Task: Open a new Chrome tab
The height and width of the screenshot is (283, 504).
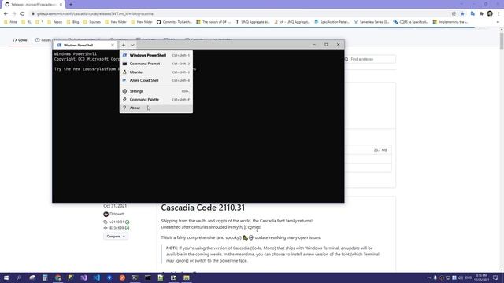Action: click(x=71, y=5)
